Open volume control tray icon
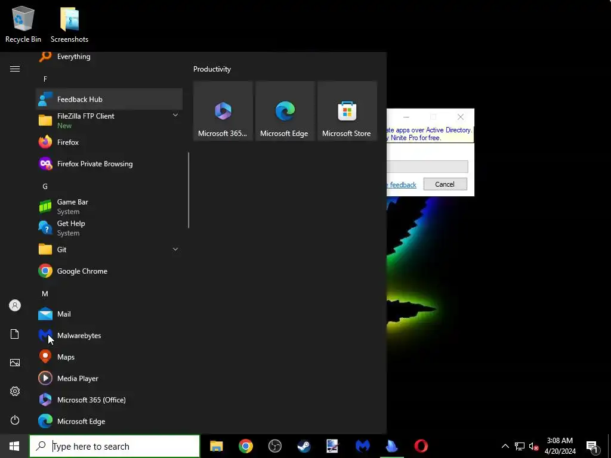This screenshot has height=458, width=611. coord(533,446)
